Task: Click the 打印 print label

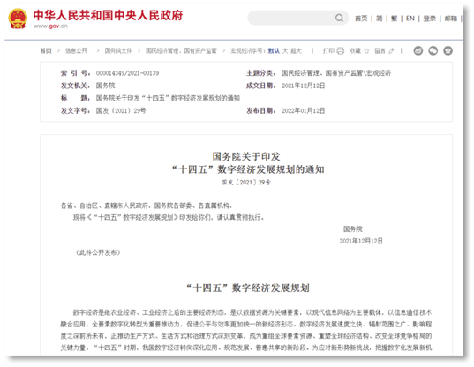Action: click(328, 51)
